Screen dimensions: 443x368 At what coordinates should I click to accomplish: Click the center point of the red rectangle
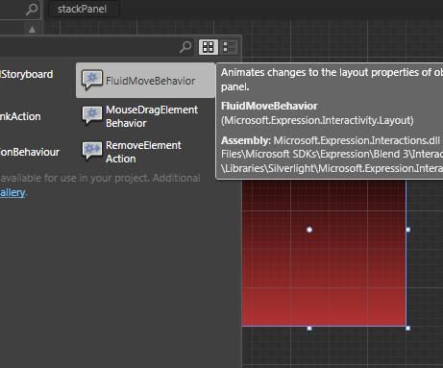(x=309, y=230)
